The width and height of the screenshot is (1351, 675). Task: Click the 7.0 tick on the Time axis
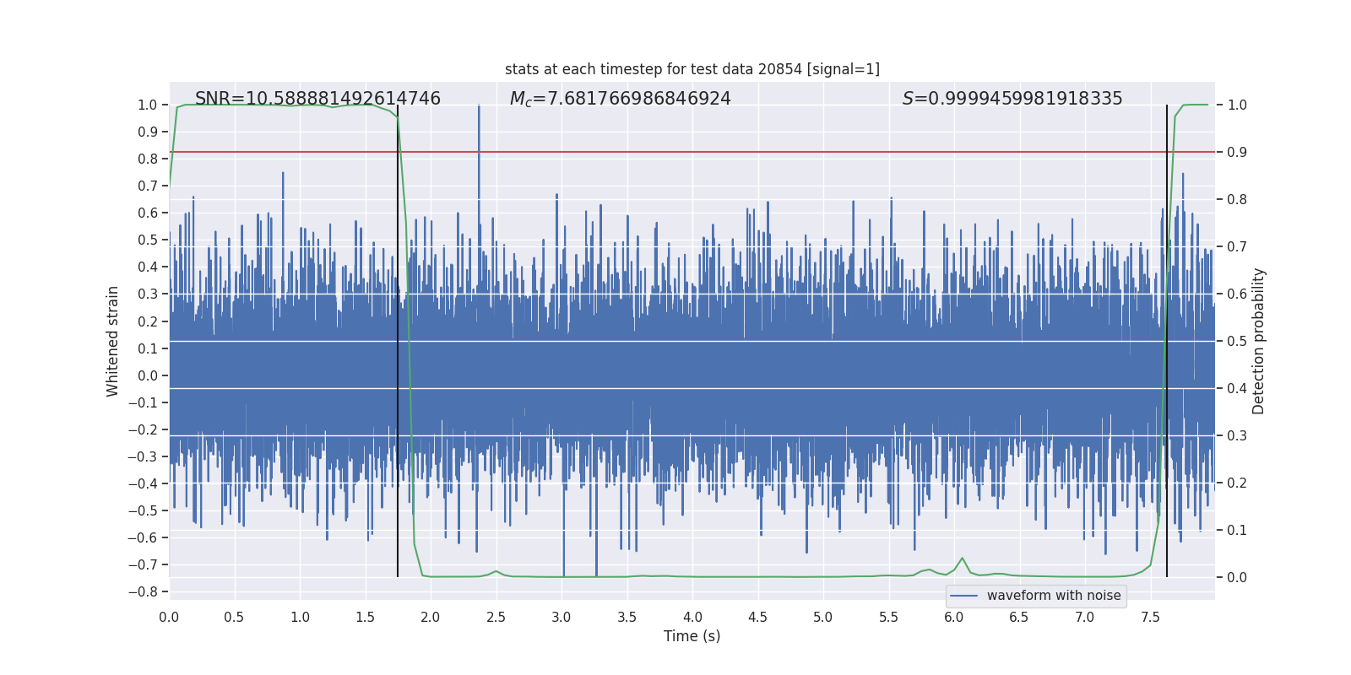(1085, 617)
